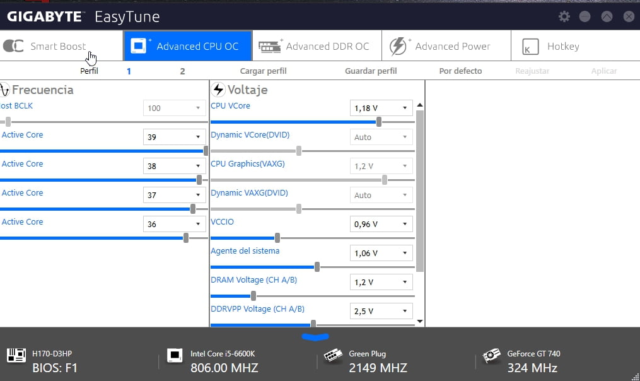Open the DRAM Voltage 1,2 V dropdown
The width and height of the screenshot is (640, 381).
(381, 282)
